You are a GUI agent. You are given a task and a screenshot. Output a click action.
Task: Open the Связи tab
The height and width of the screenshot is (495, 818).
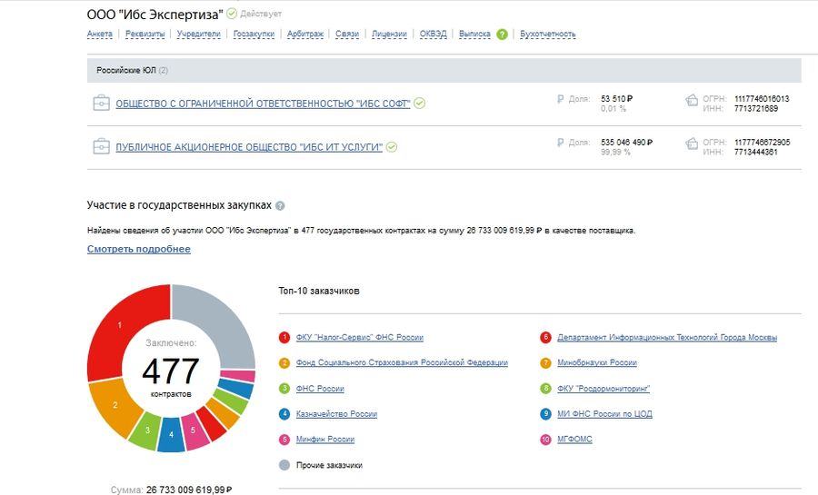point(347,34)
